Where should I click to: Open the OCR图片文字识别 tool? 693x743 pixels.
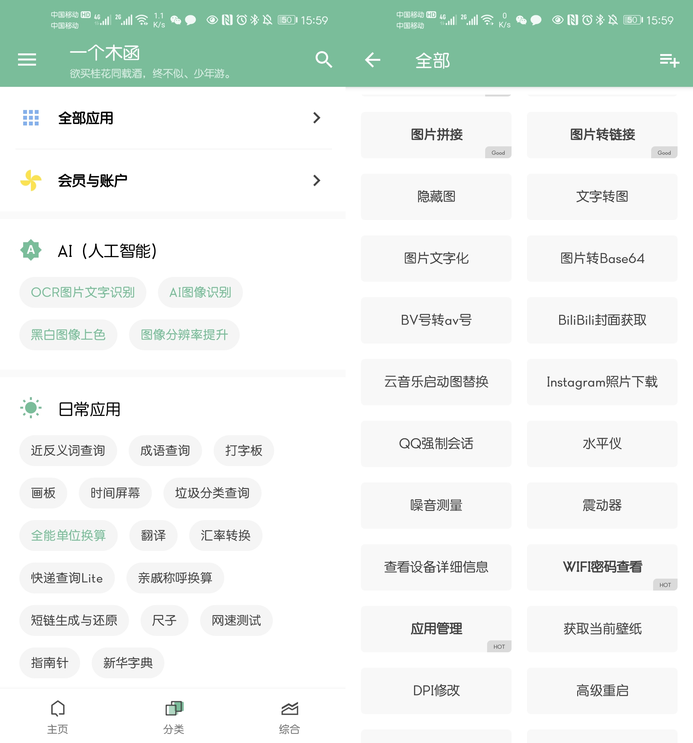pyautogui.click(x=83, y=293)
